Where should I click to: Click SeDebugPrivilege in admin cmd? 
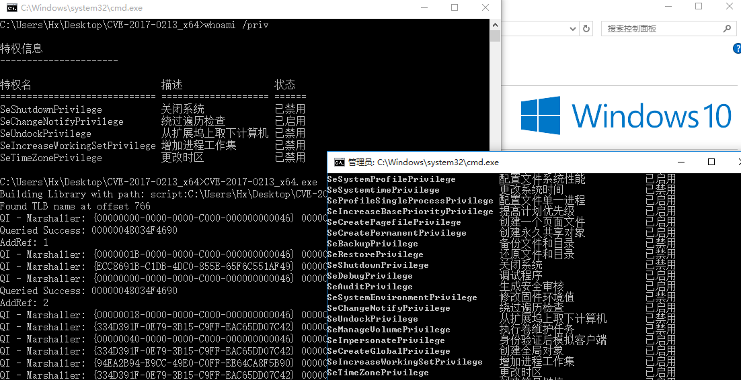[370, 276]
